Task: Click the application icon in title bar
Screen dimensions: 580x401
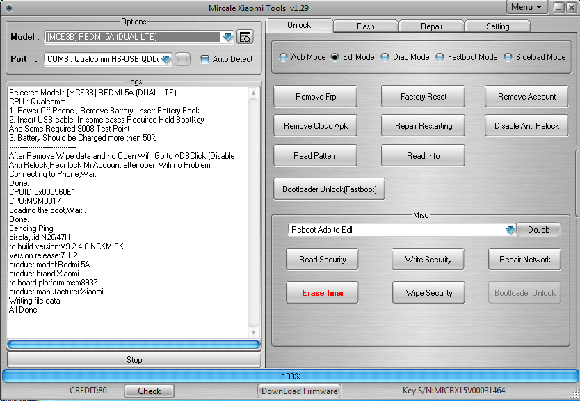Action: click(x=9, y=8)
